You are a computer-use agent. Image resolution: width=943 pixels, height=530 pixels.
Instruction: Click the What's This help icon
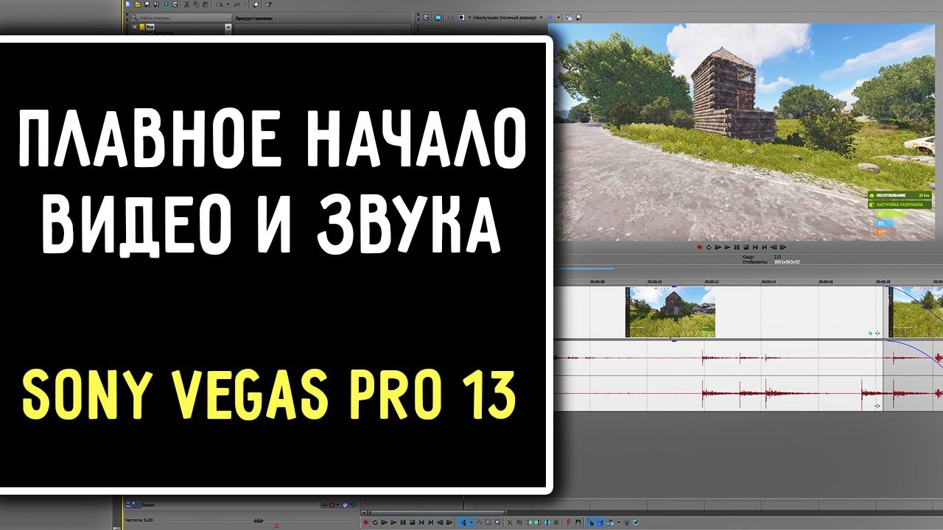[268, 4]
